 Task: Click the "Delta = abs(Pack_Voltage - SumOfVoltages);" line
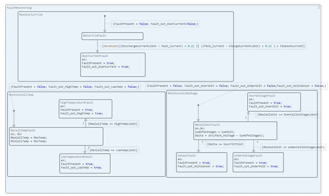click(230, 136)
